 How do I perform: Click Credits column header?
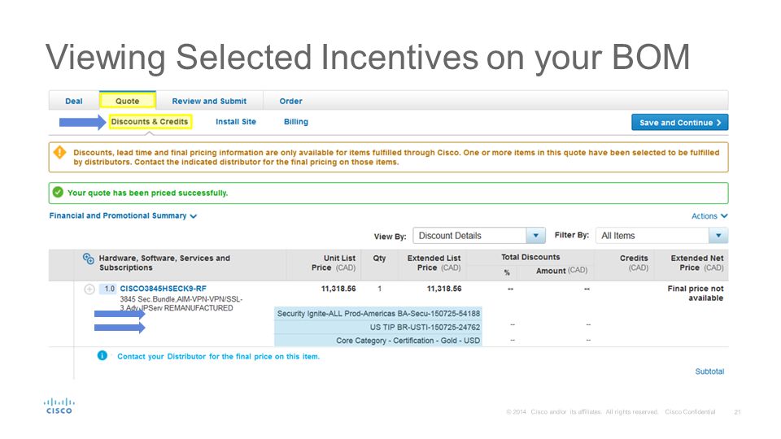tap(634, 263)
